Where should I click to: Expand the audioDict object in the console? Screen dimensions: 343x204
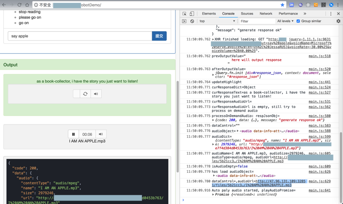213,145
